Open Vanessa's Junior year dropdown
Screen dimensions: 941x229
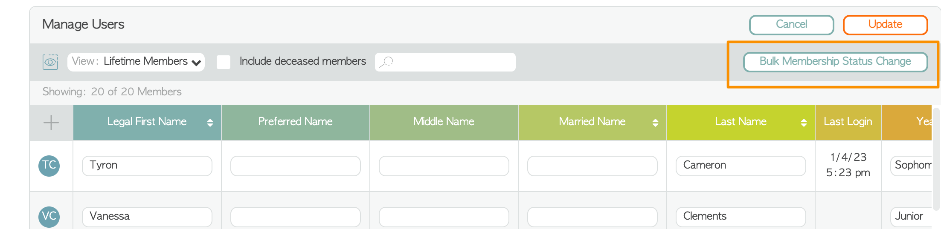click(911, 217)
